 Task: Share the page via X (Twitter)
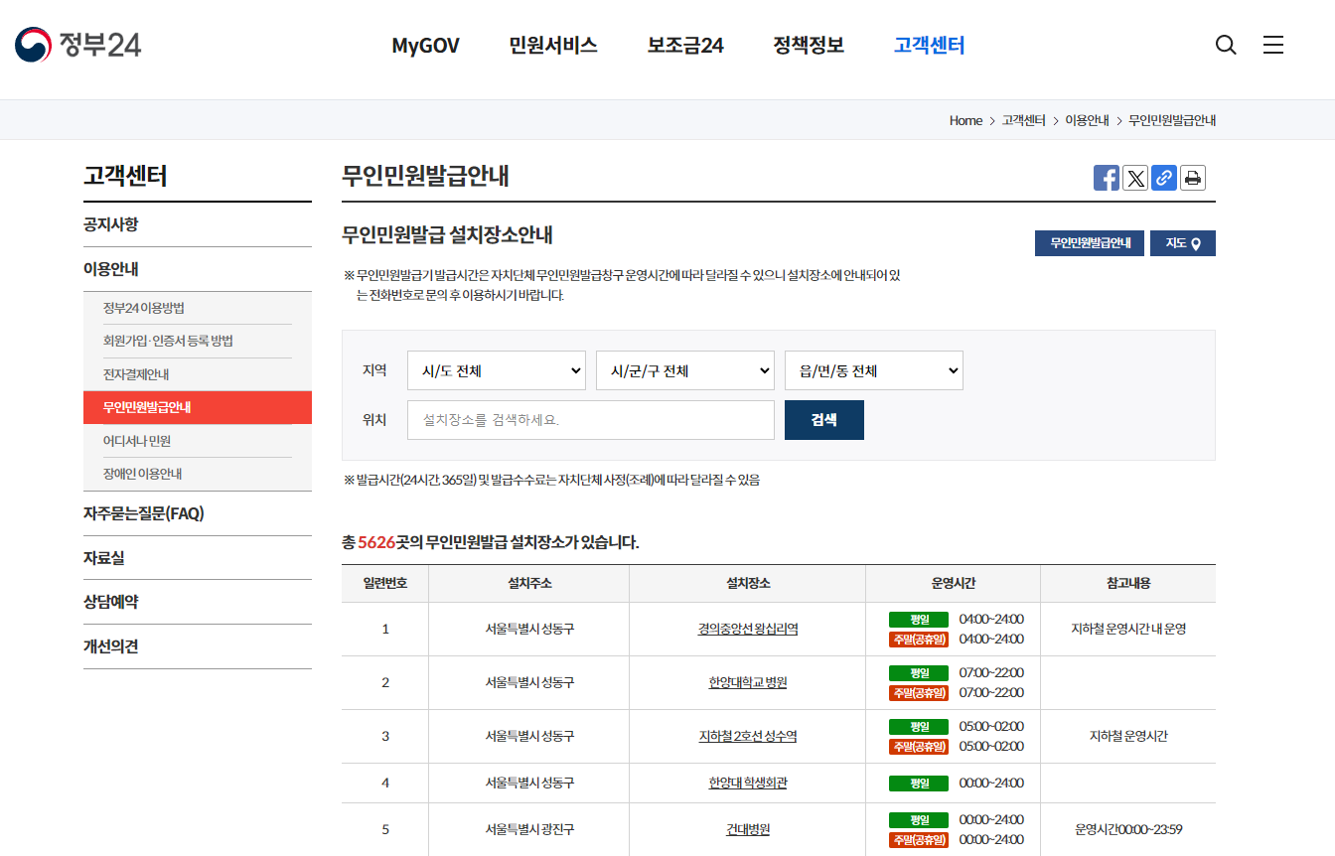[x=1134, y=177]
